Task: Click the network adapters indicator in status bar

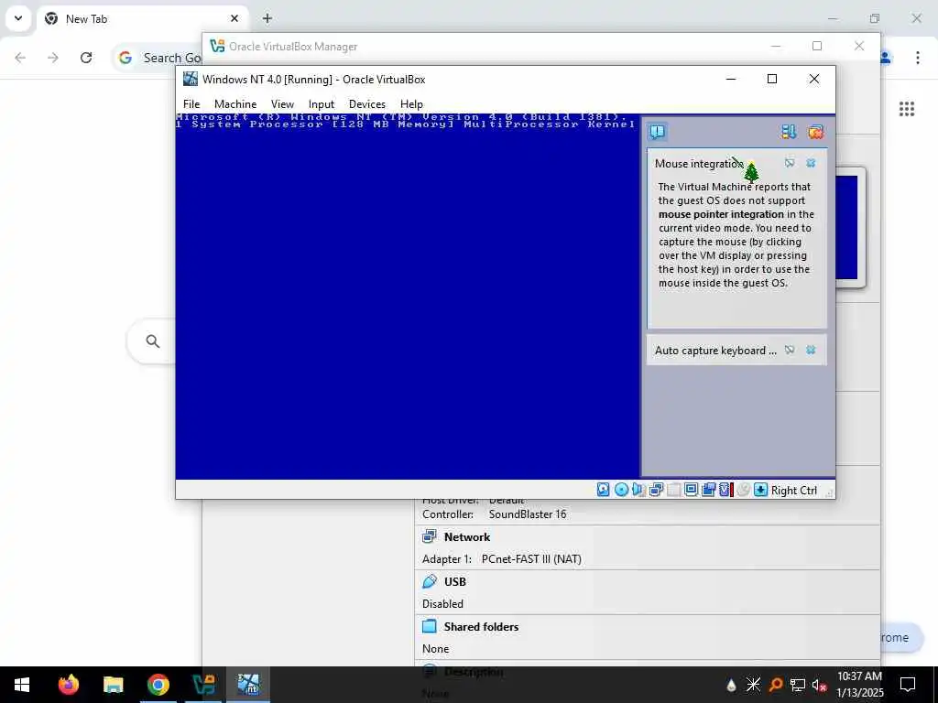Action: [656, 490]
